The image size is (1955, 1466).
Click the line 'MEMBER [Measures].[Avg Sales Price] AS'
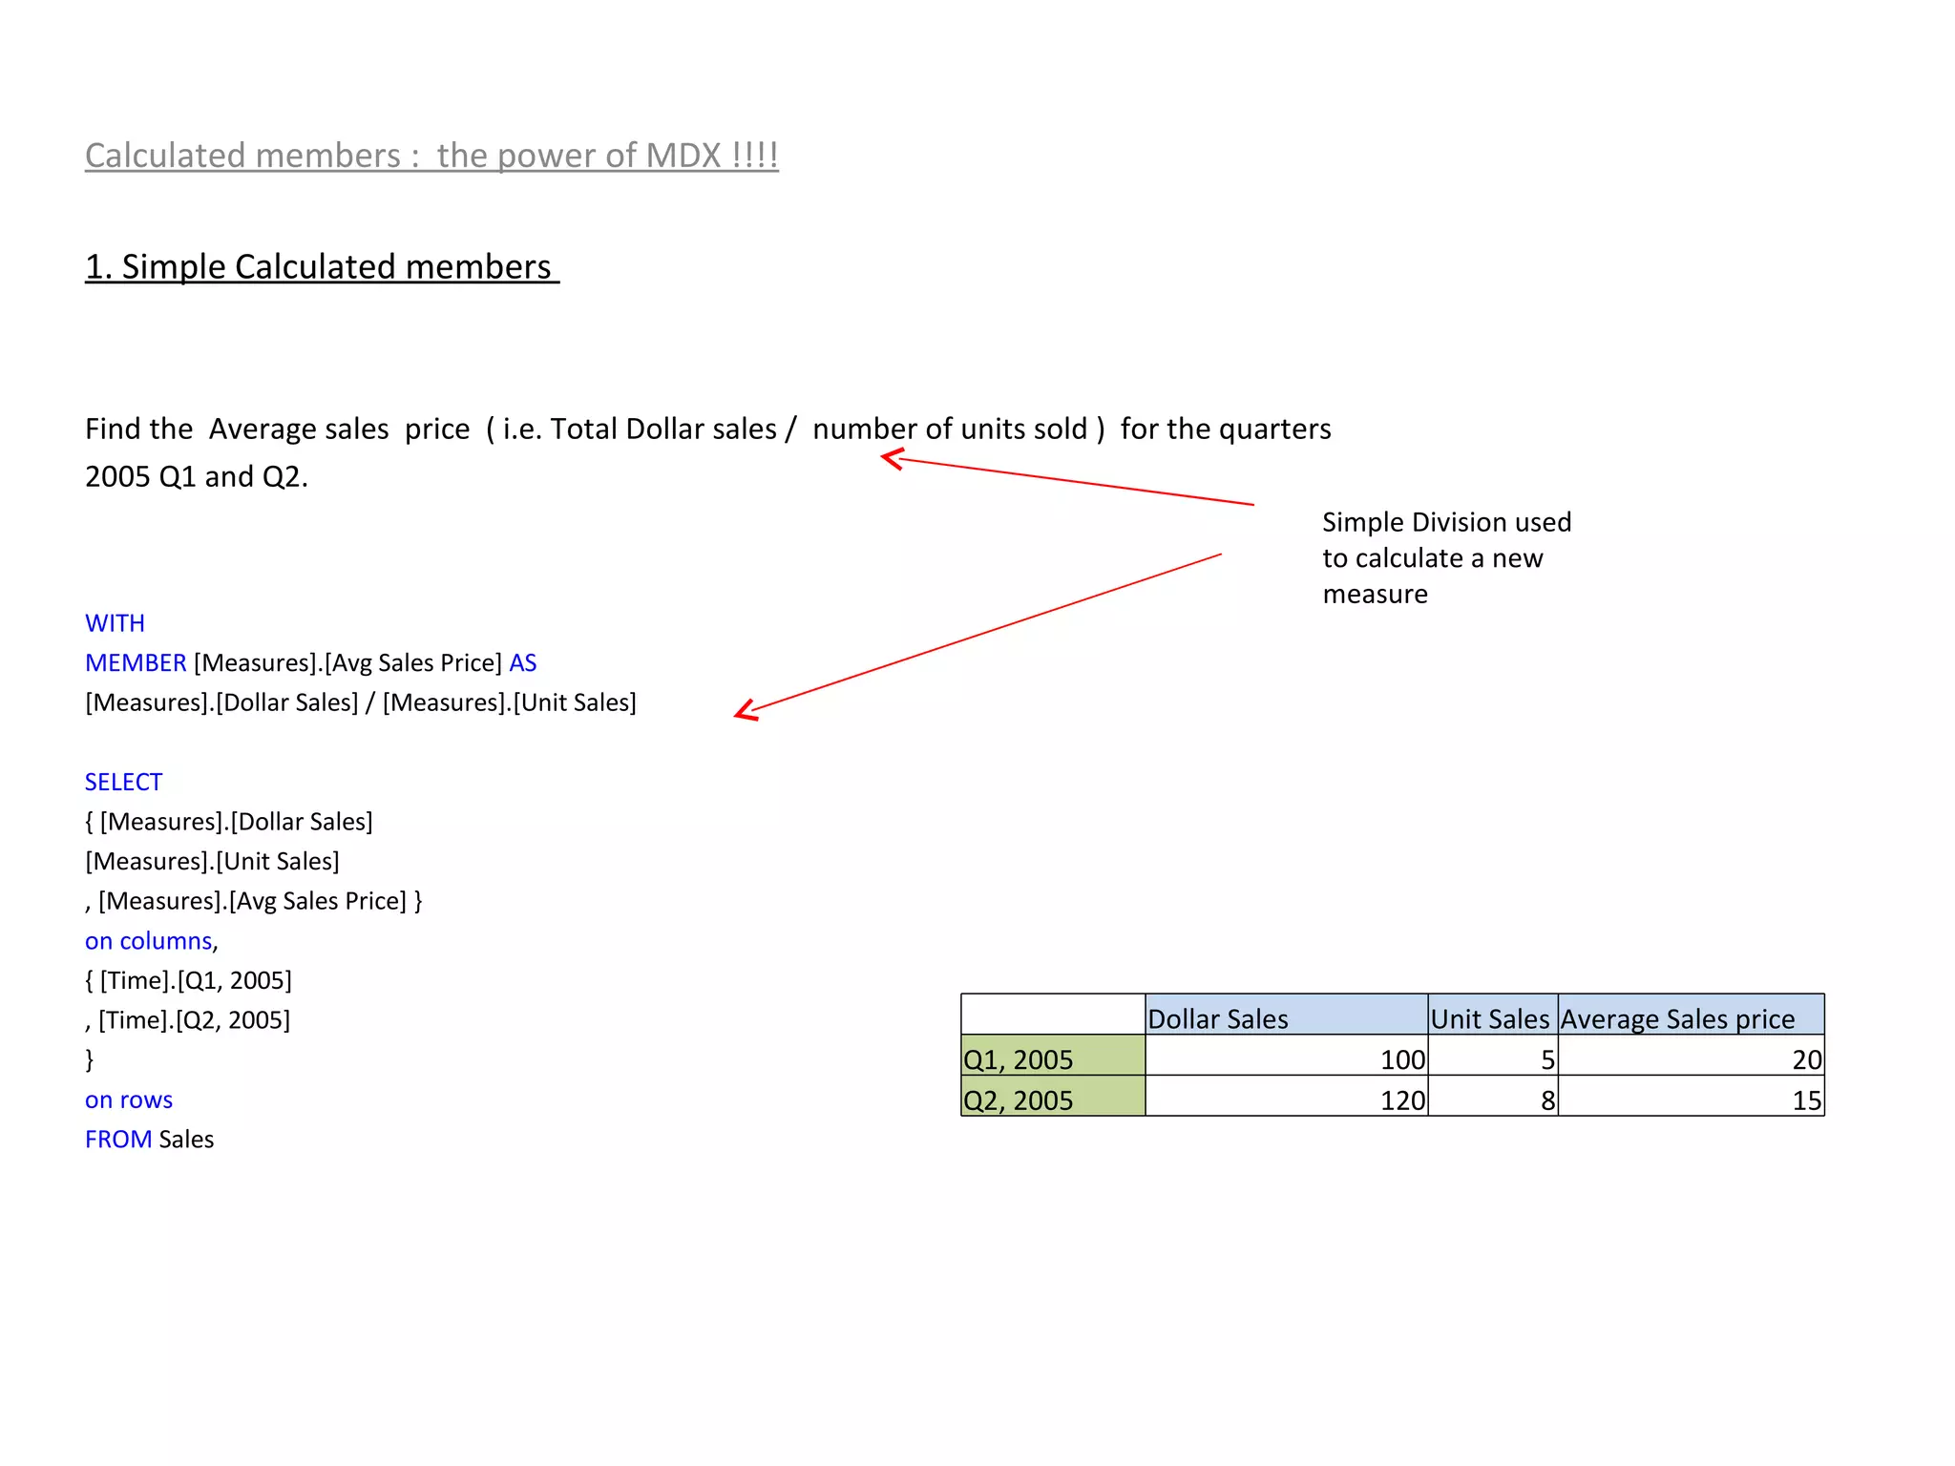click(310, 663)
